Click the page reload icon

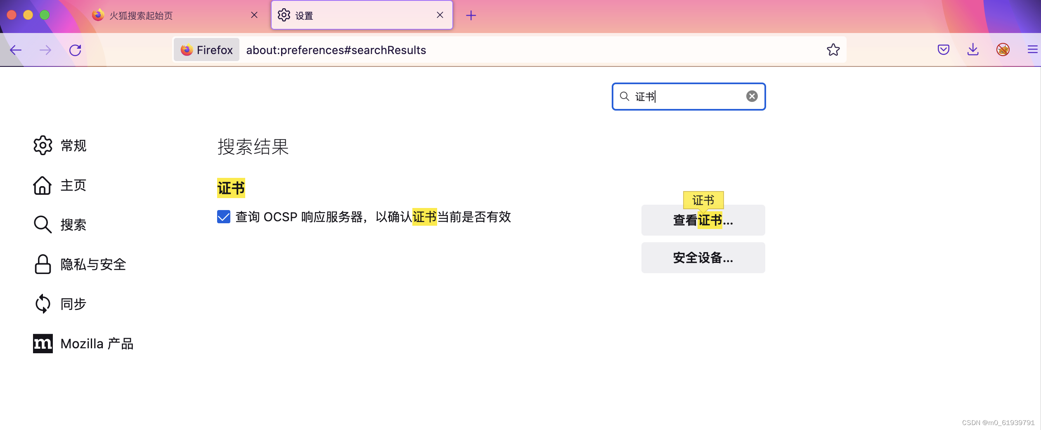[x=75, y=50]
